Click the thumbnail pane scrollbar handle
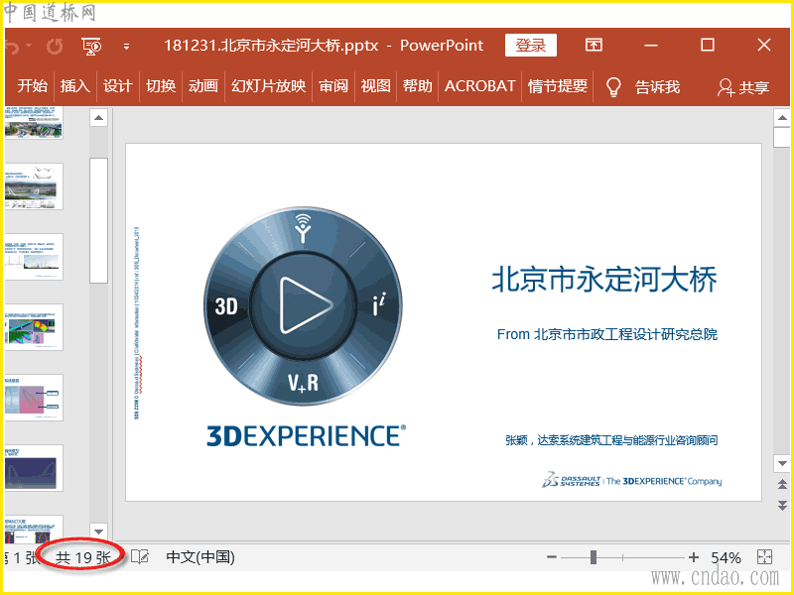The height and width of the screenshot is (595, 794). coord(98,220)
